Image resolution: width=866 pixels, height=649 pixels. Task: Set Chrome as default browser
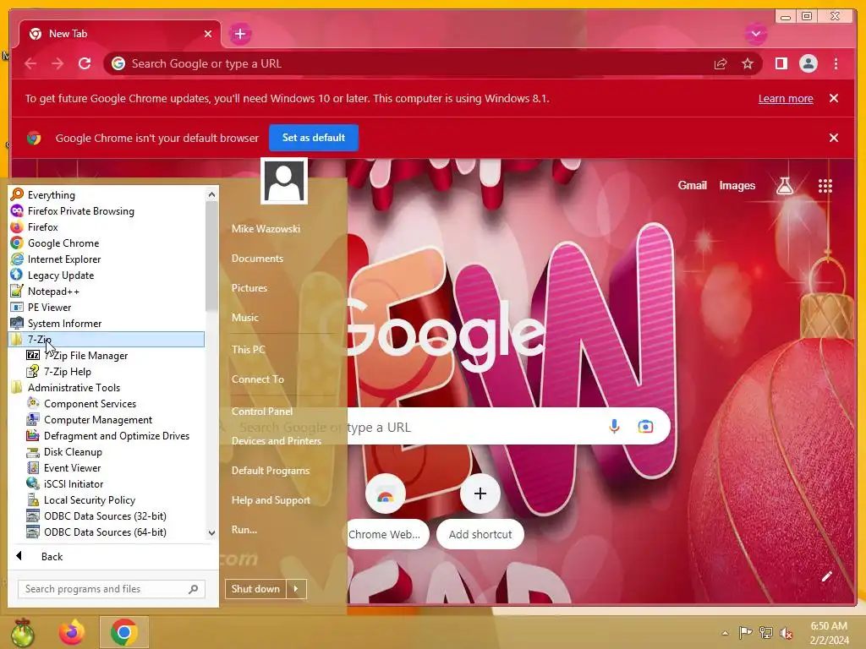pos(313,138)
